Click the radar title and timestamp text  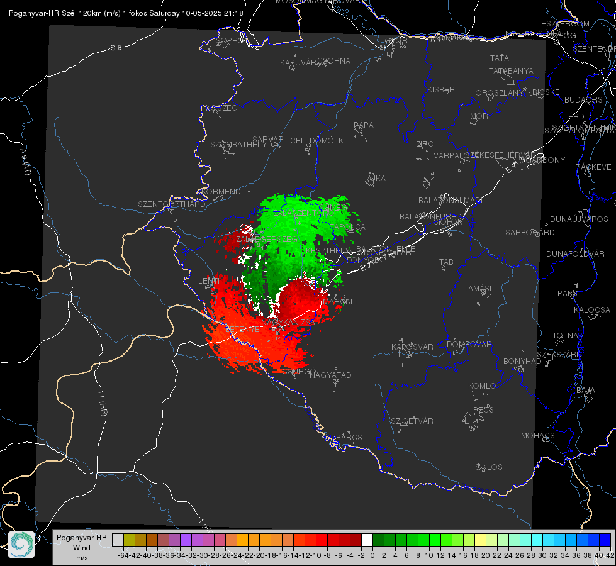(x=126, y=13)
